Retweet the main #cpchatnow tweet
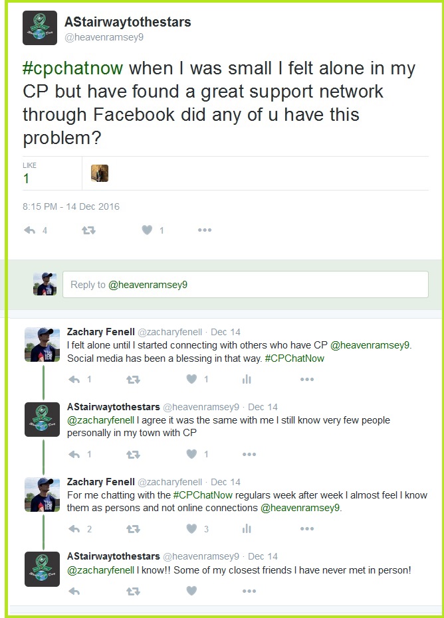444x618 pixels. coord(88,230)
